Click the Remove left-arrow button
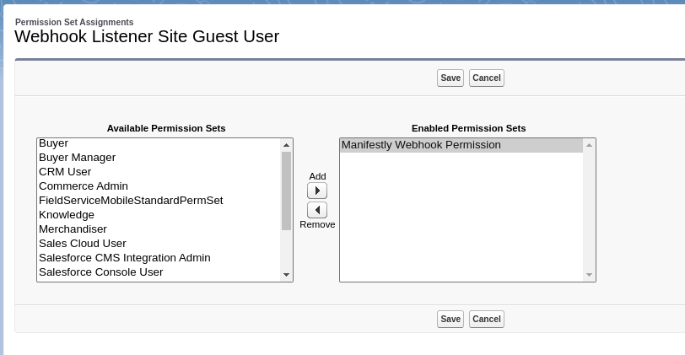 coord(316,210)
